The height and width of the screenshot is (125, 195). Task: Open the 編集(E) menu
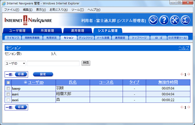(x=28, y=10)
